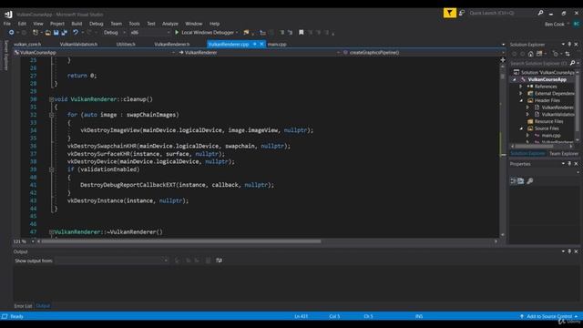The image size is (583, 328).
Task: Click Solution Explorer search magnifier icon
Action: pyautogui.click(x=572, y=63)
